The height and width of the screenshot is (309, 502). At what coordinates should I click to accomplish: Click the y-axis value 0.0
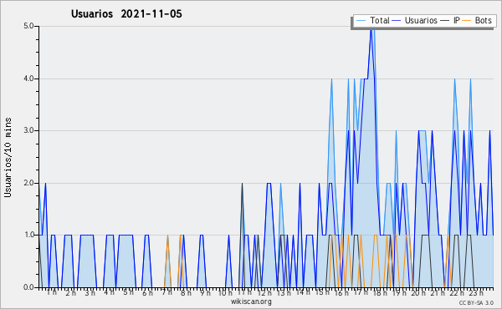(x=28, y=287)
